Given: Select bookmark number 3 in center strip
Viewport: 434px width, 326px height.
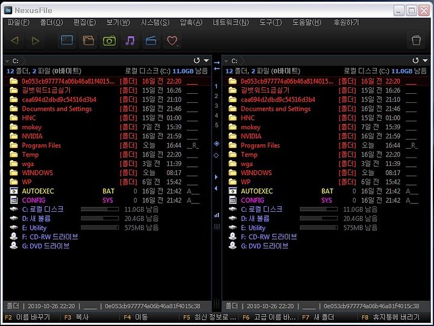Looking at the screenshot, I should tap(216, 105).
